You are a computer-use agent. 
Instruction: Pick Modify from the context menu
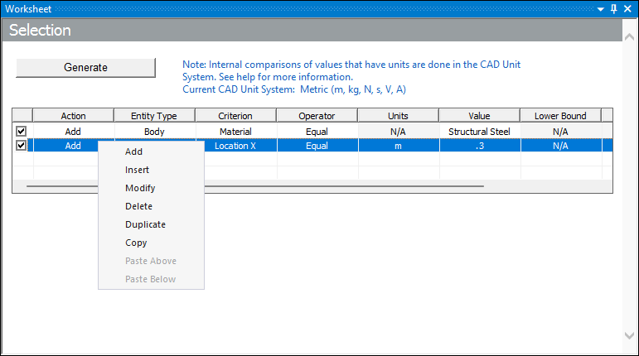(x=140, y=188)
